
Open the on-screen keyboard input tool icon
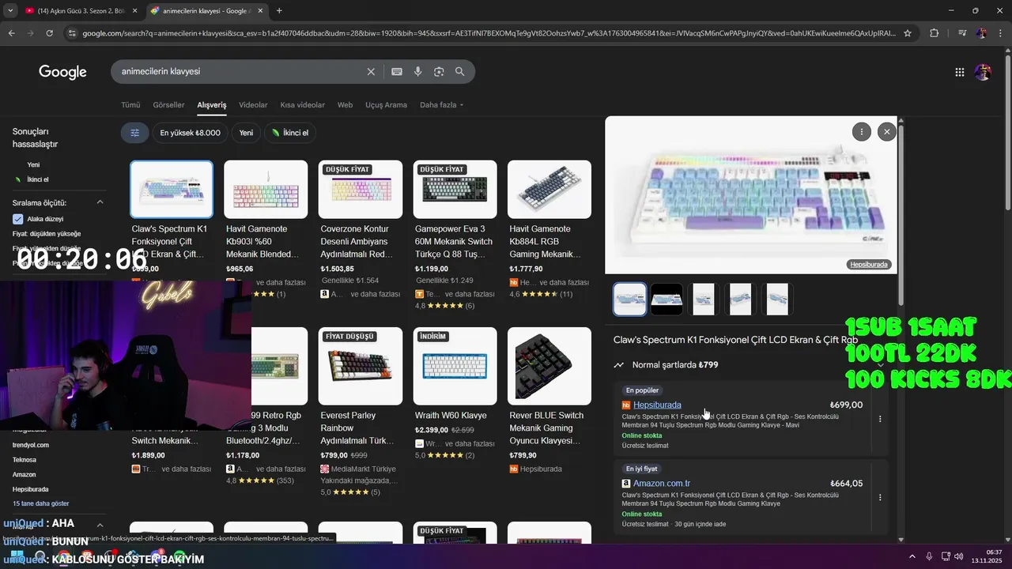[397, 71]
